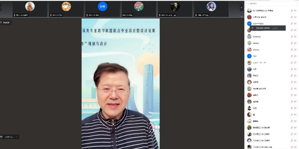This screenshot has height=149, width=299.
Task: Click camera icon in YKK's row
Action: click(x=295, y=56)
